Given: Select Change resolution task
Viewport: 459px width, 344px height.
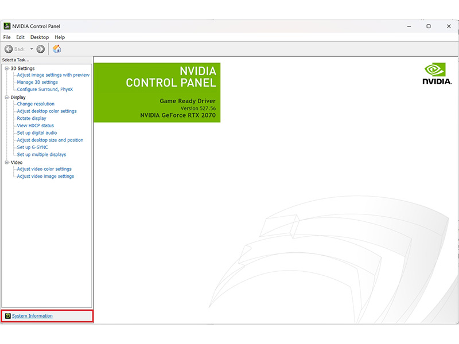Looking at the screenshot, I should 36,104.
